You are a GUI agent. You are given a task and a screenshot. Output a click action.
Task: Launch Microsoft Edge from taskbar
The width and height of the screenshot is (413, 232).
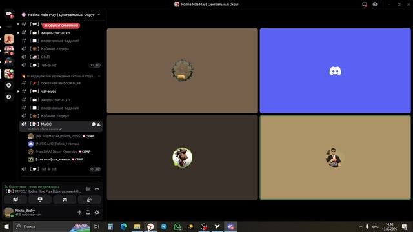coord(124,226)
